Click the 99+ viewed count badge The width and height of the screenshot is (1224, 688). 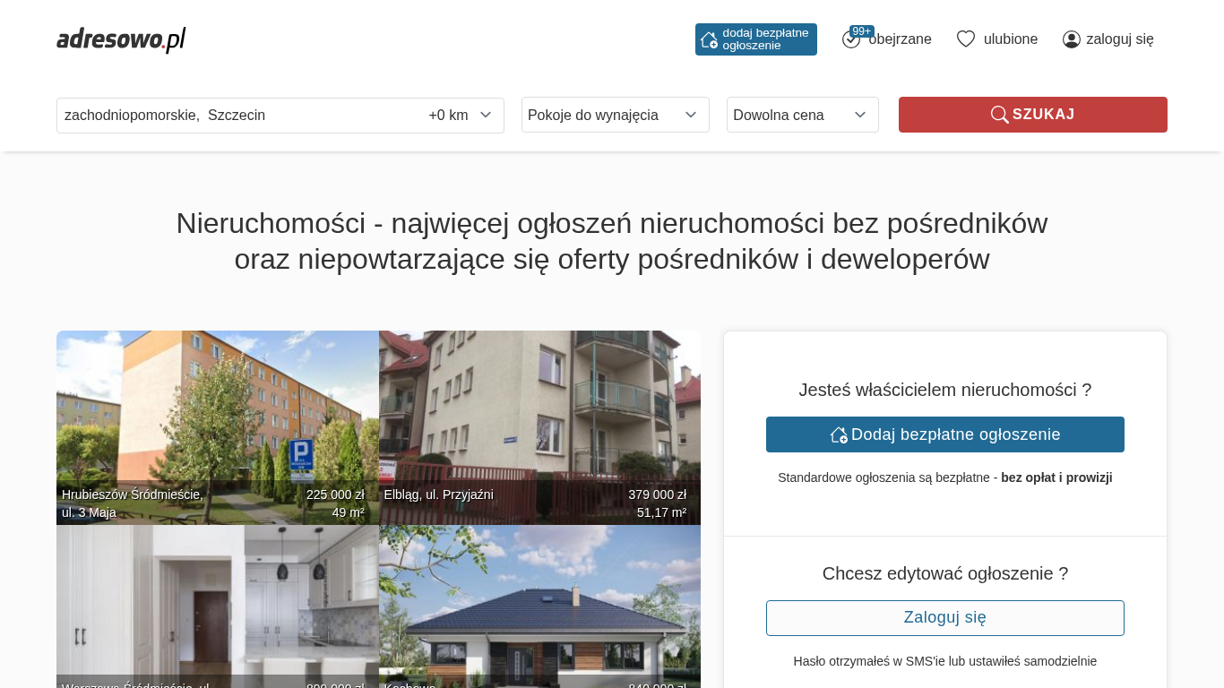pos(862,31)
